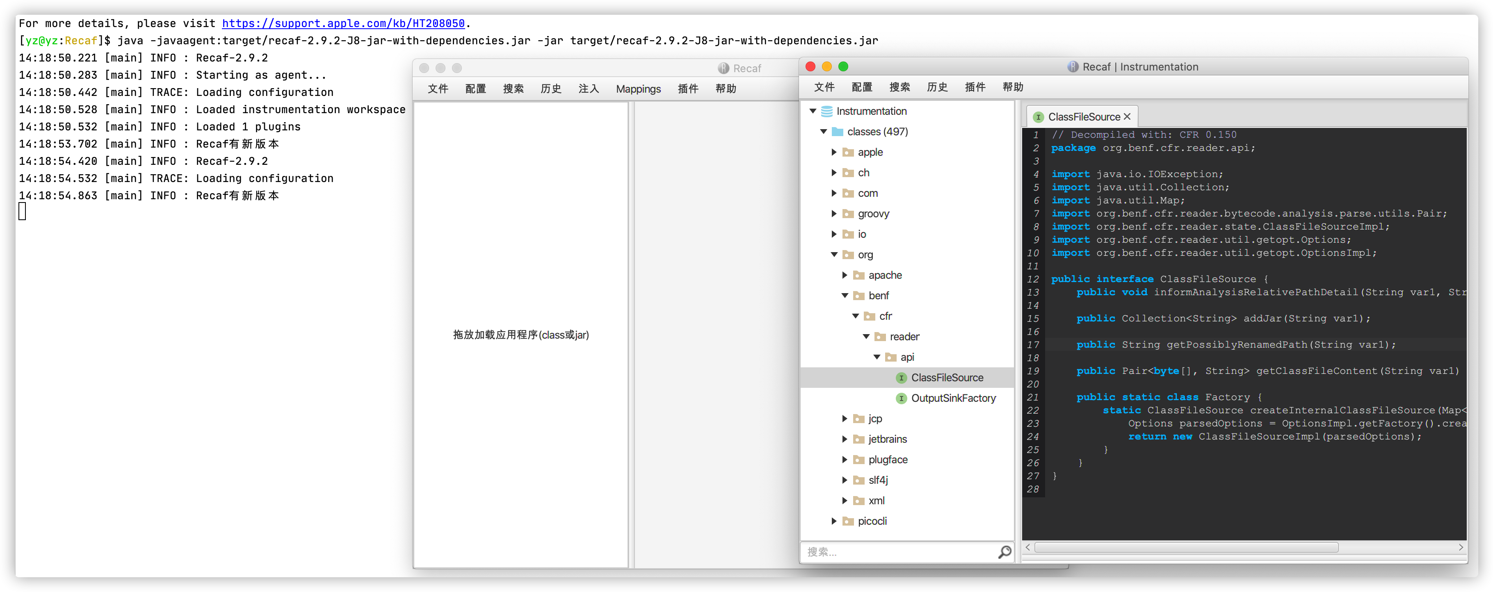Expand the apache package node

[845, 275]
